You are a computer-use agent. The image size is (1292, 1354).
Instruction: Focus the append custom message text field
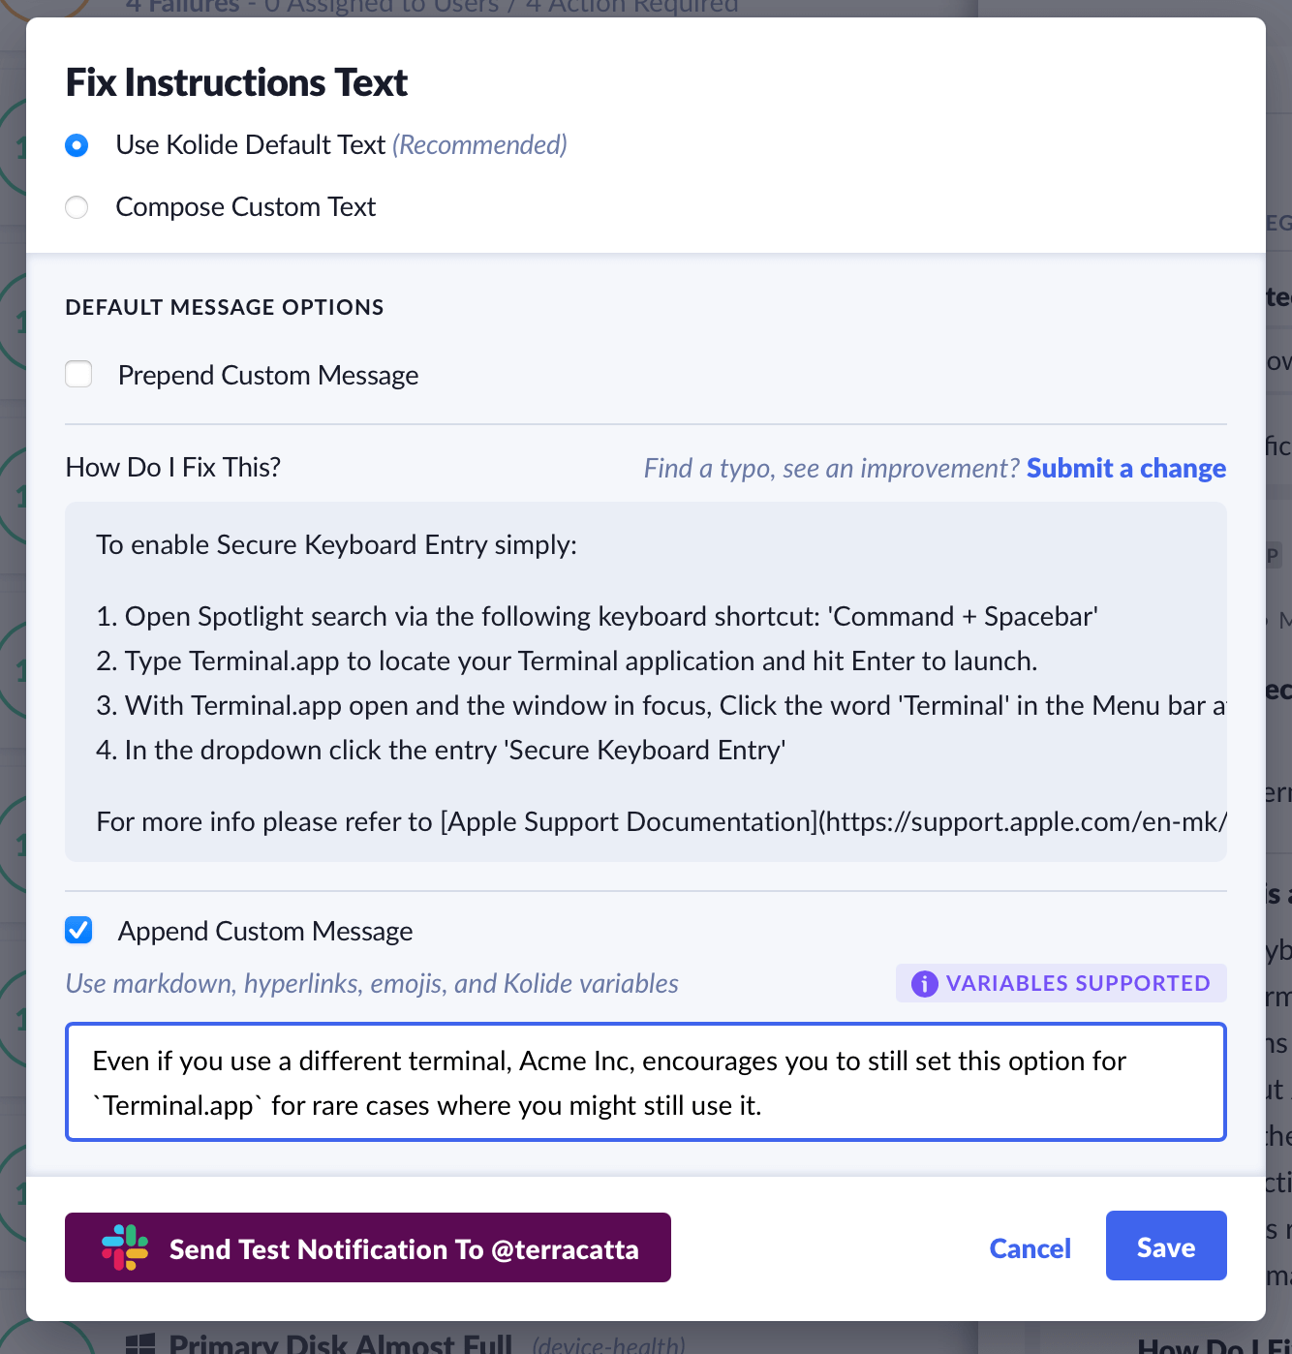pyautogui.click(x=645, y=1083)
